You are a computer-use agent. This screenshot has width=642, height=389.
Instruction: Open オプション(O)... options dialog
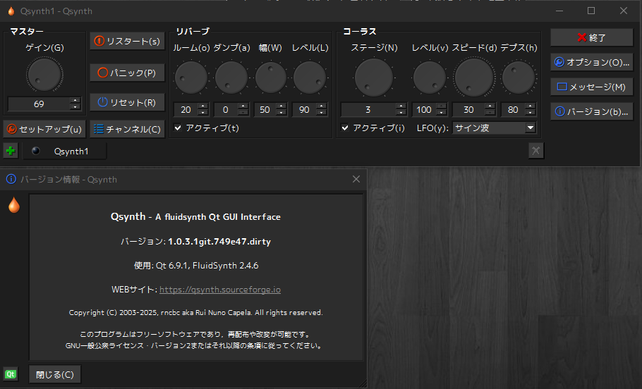[592, 62]
